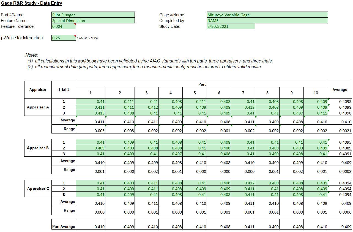Click Appraiser A trial 3 part 1 value 0.413
Screen dimensions: 353x232
(x=91, y=113)
